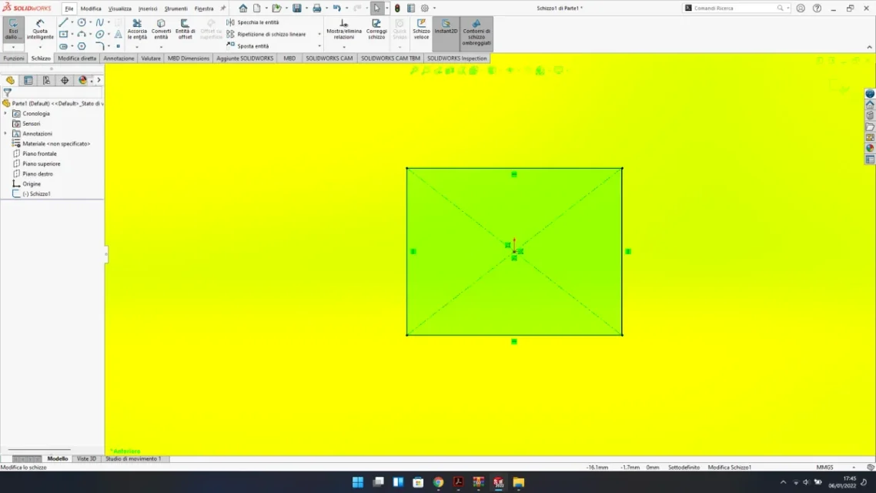
Task: Open the Strumenti menu
Action: click(x=176, y=8)
